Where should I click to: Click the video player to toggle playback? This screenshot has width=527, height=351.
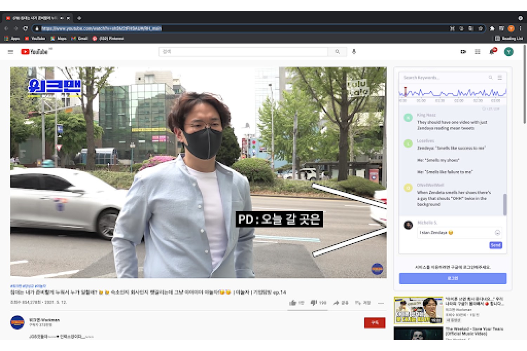point(199,172)
